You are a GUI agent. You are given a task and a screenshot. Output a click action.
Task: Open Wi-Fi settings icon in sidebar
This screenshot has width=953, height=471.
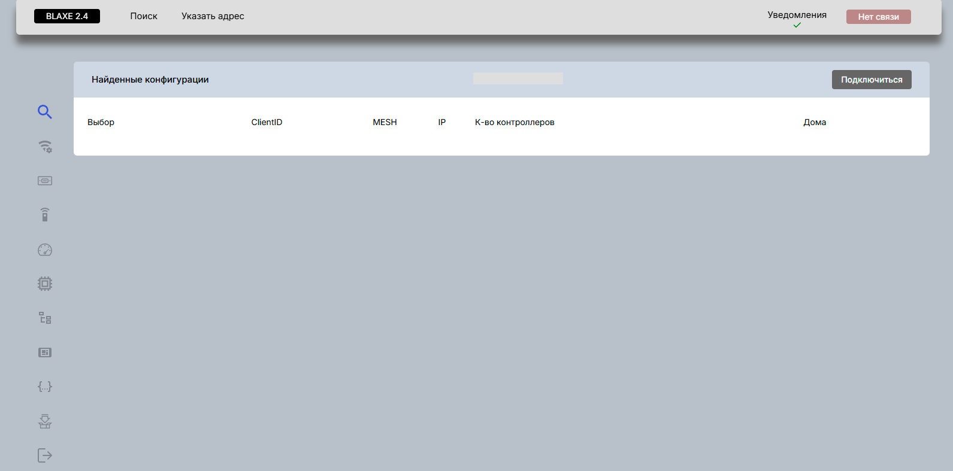pyautogui.click(x=45, y=147)
